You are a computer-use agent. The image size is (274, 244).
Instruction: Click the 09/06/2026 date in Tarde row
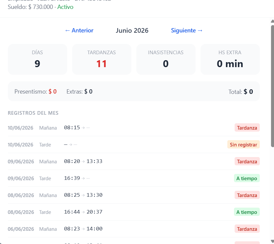pyautogui.click(x=21, y=179)
